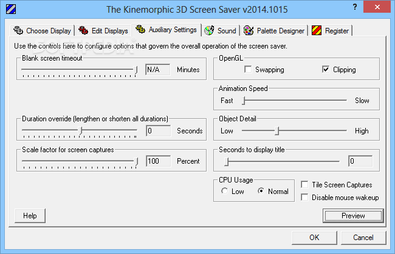Switch to the Choose Display tab
Viewport: 395px width, 254px height.
(43, 31)
